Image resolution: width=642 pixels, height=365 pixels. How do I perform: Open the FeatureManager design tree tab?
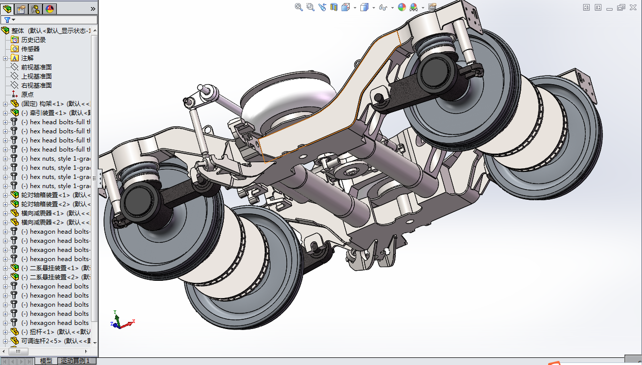click(x=7, y=9)
